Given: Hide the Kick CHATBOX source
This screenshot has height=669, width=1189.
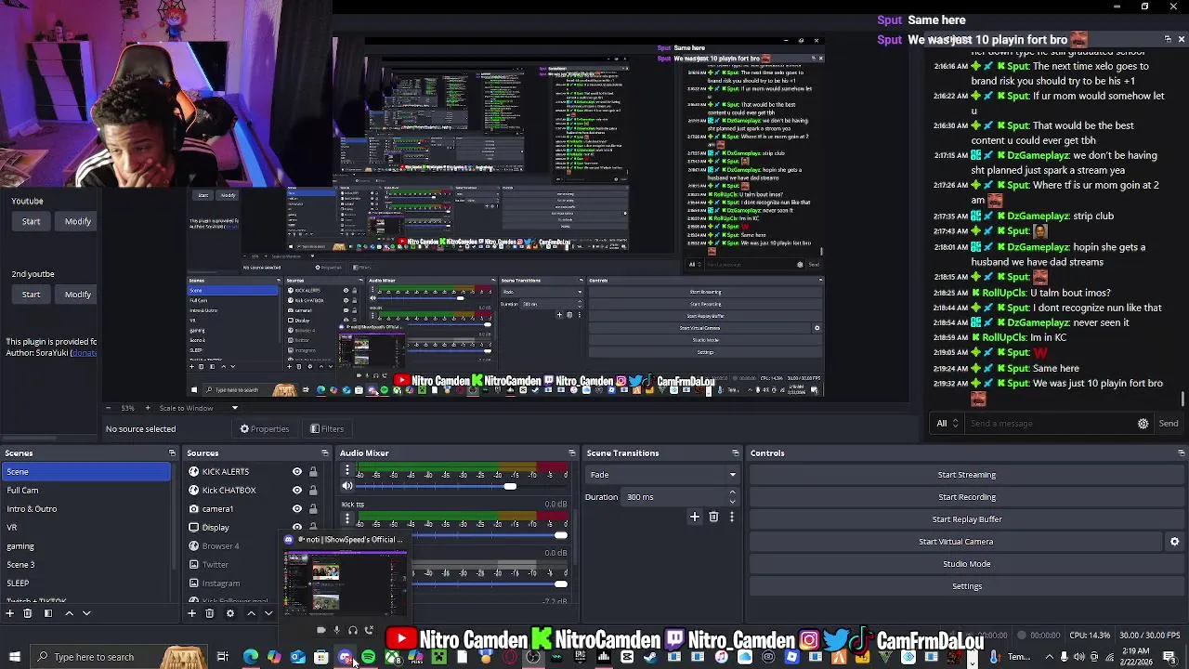Looking at the screenshot, I should point(297,491).
